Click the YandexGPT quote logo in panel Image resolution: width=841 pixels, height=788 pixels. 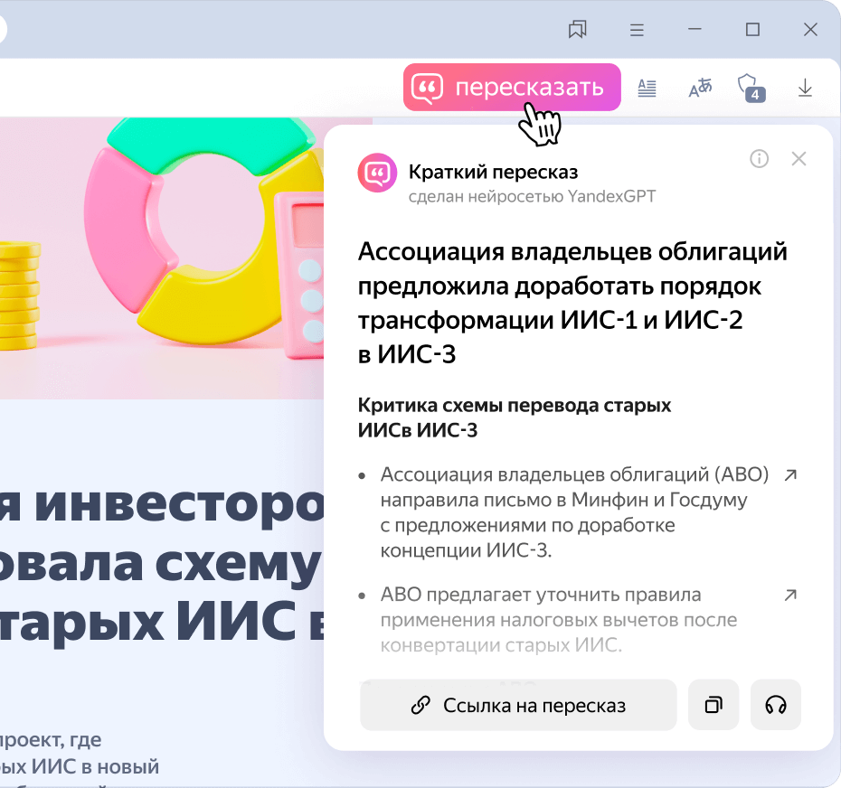(x=377, y=173)
